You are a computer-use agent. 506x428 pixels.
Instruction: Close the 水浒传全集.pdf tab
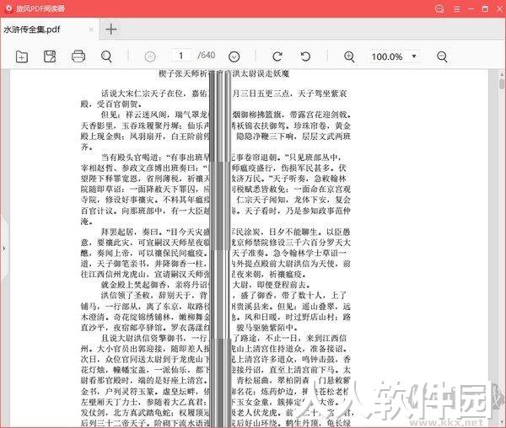point(91,29)
